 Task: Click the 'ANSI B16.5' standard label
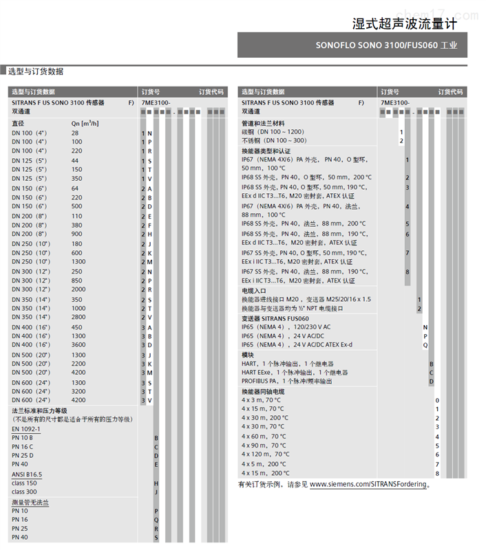tap(27, 474)
